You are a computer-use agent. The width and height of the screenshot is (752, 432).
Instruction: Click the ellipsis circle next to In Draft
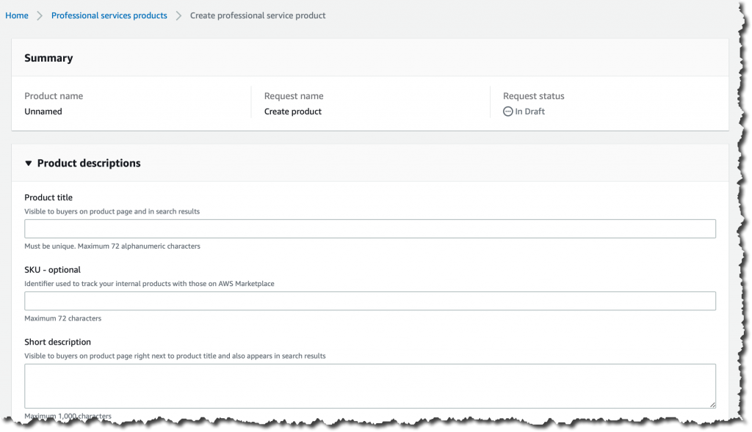click(508, 111)
